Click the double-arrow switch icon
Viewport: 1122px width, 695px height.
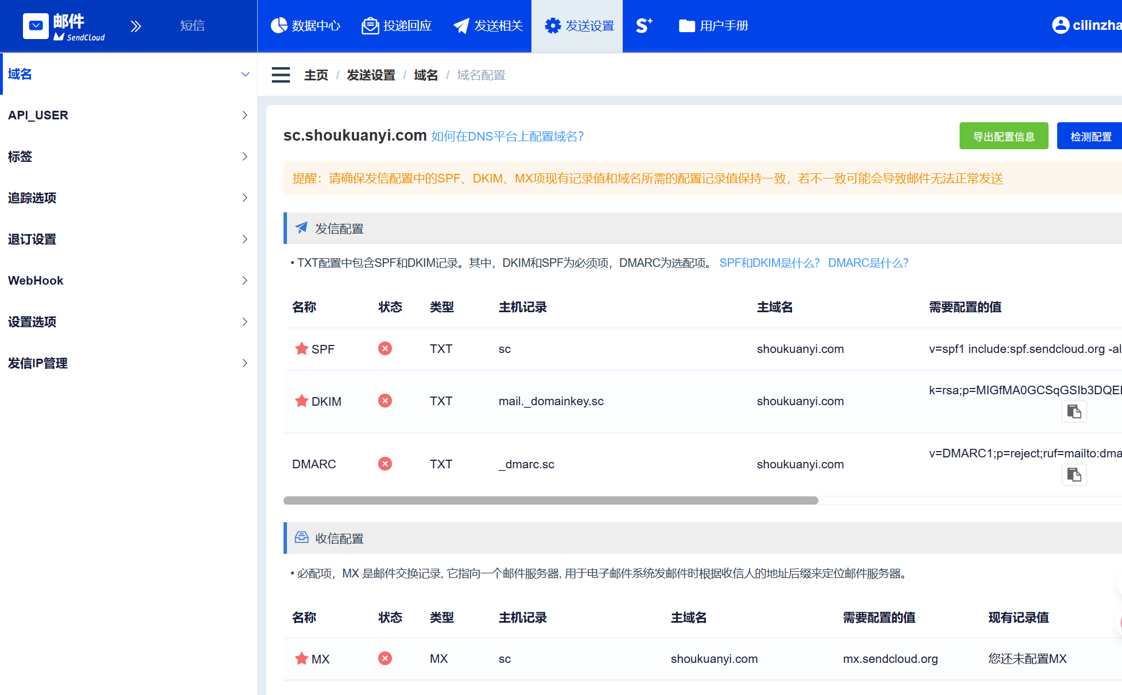coord(135,26)
